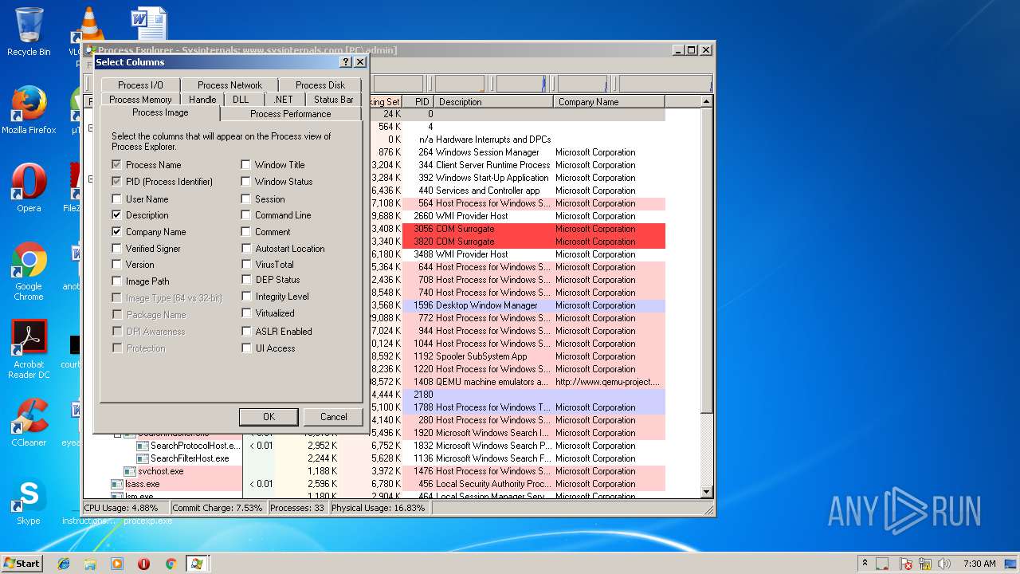The width and height of the screenshot is (1020, 574).
Task: Check the Window Title option
Action: pyautogui.click(x=246, y=164)
